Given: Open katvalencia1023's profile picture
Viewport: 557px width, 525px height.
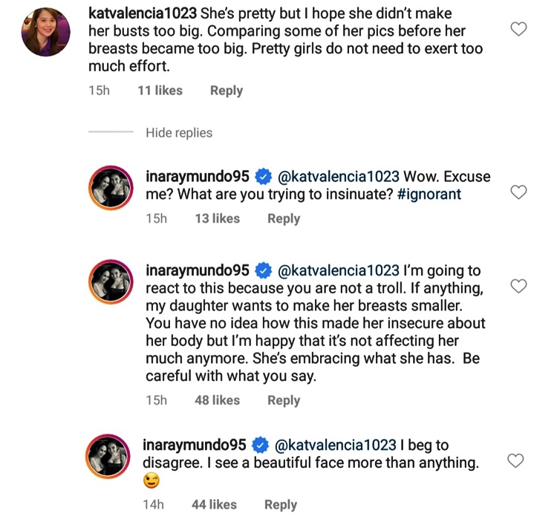Looking at the screenshot, I should (46, 33).
